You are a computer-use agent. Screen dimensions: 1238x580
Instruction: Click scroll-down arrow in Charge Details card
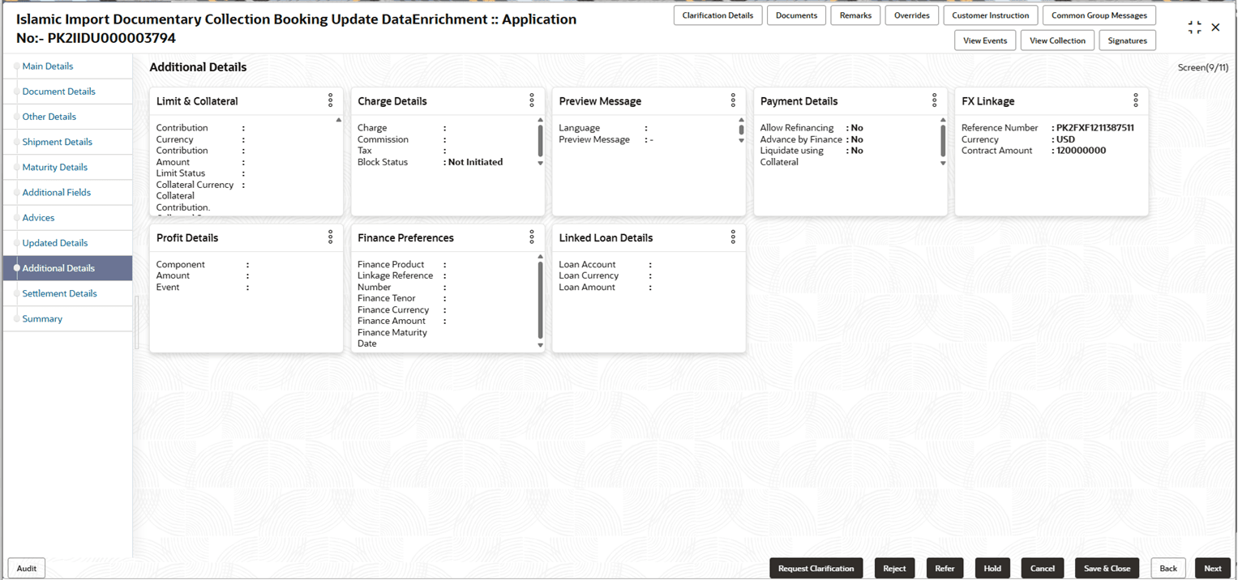click(x=540, y=163)
